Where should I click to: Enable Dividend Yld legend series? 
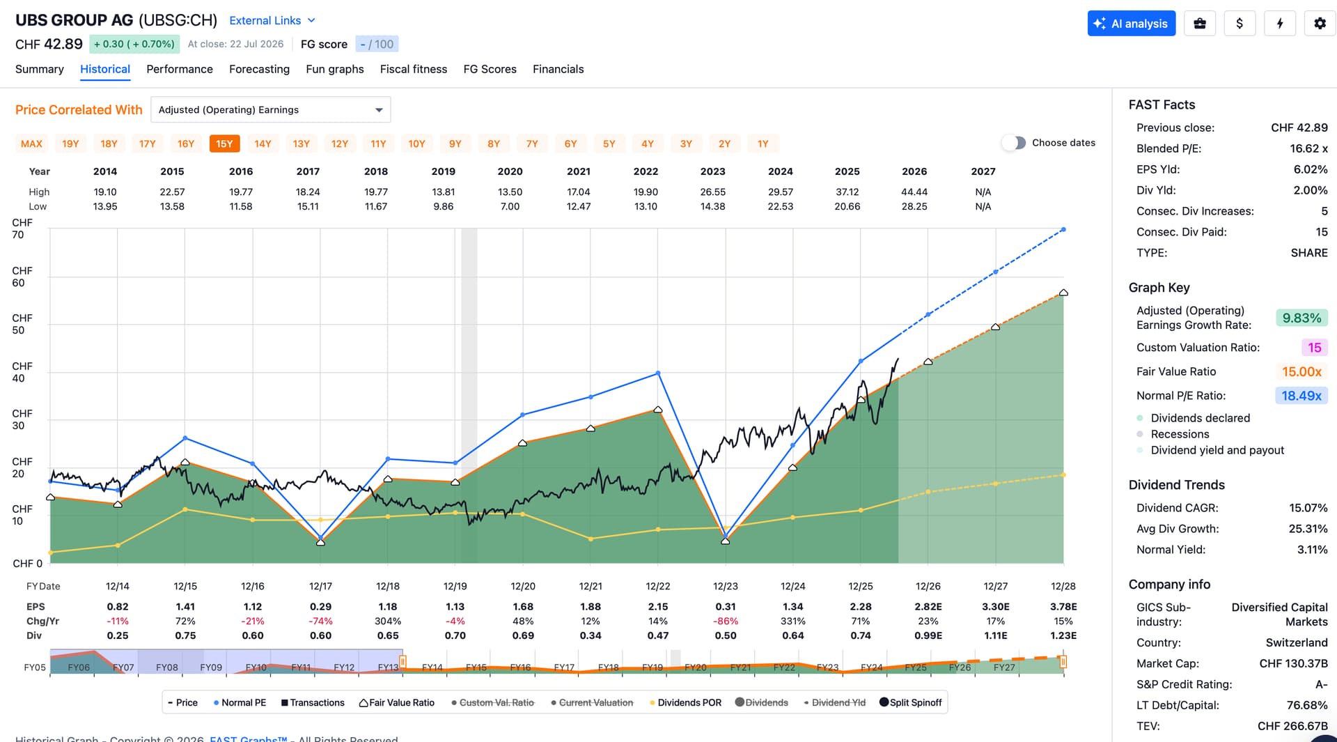(x=834, y=702)
